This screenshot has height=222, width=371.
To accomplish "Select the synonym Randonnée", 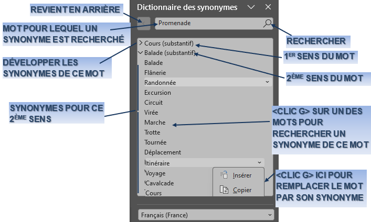I will point(160,83).
